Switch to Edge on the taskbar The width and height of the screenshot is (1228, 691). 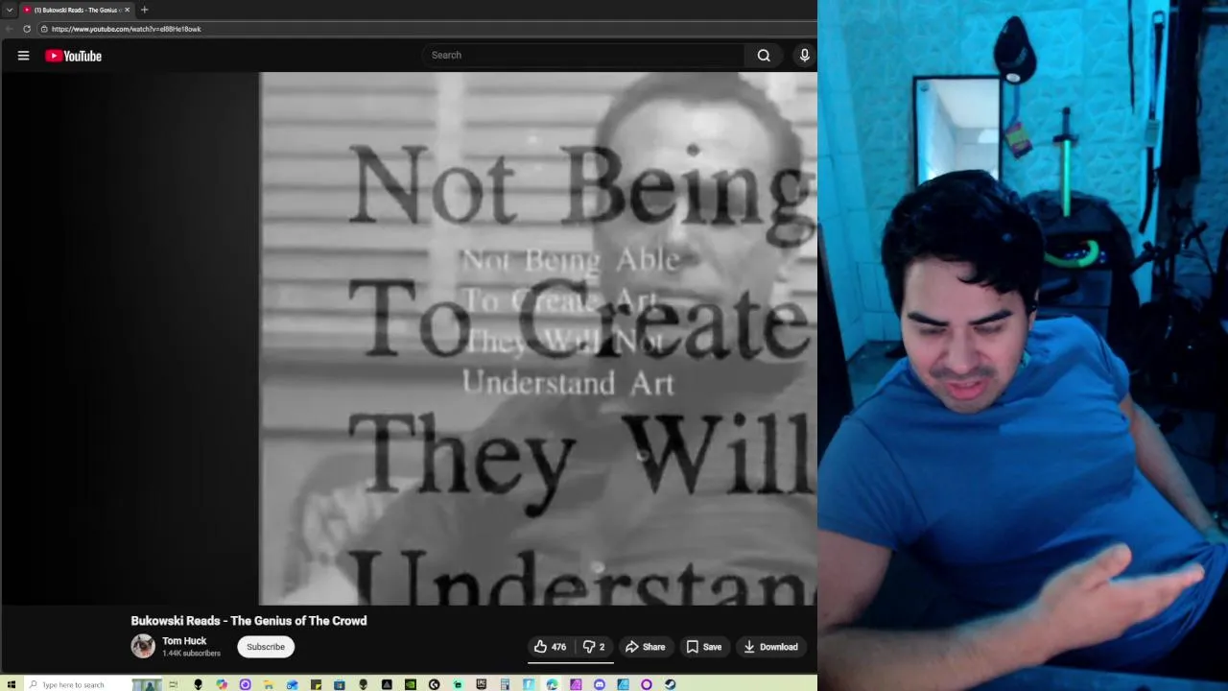552,684
